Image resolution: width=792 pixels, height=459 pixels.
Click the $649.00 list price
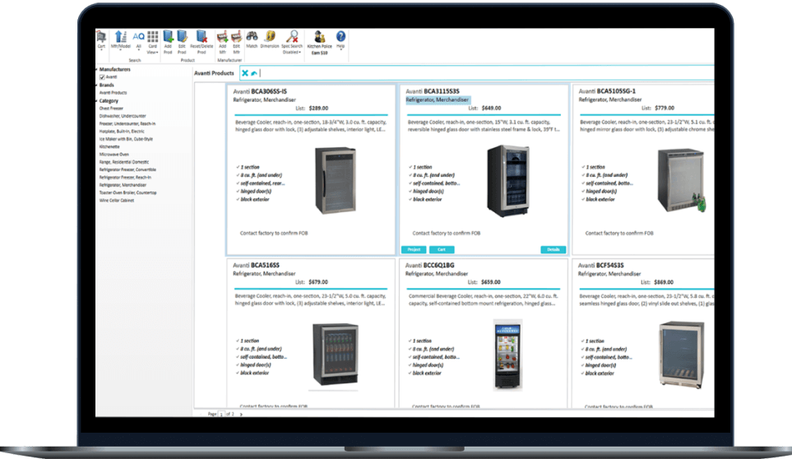click(492, 108)
